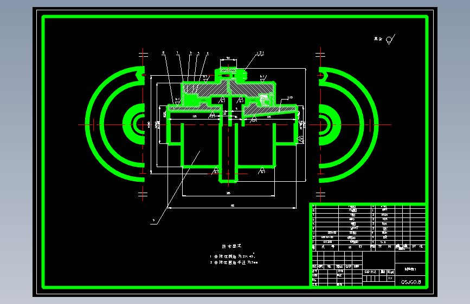The height and width of the screenshot is (304, 470).
Task: Select technical requirement note 2 about fillet radius
Action: [234, 262]
